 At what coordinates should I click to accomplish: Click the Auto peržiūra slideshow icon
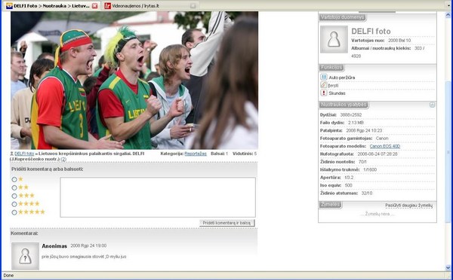pos(324,78)
